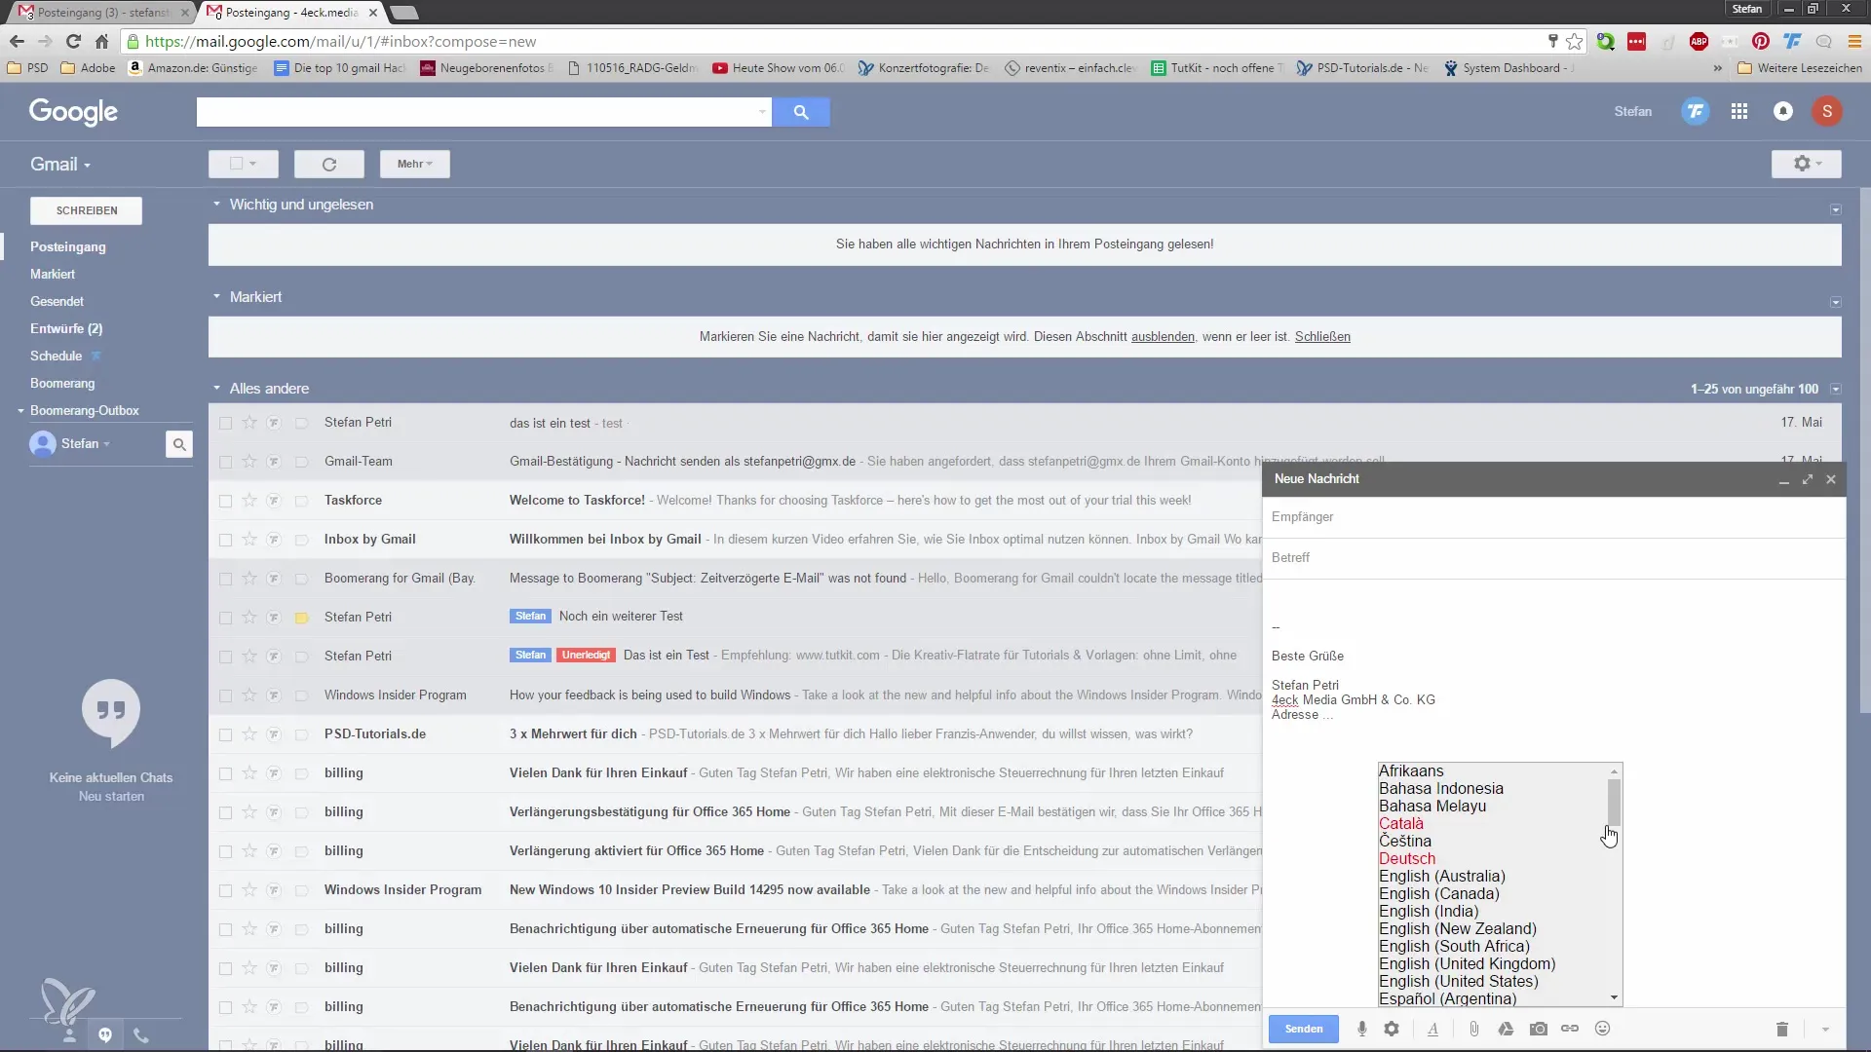Open the gear settings icon in compose toolbar

click(x=1392, y=1029)
